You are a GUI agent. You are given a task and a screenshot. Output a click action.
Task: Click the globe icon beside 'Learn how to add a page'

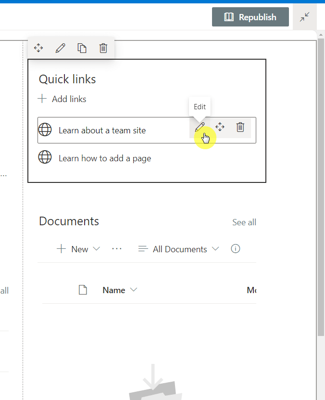(x=45, y=157)
